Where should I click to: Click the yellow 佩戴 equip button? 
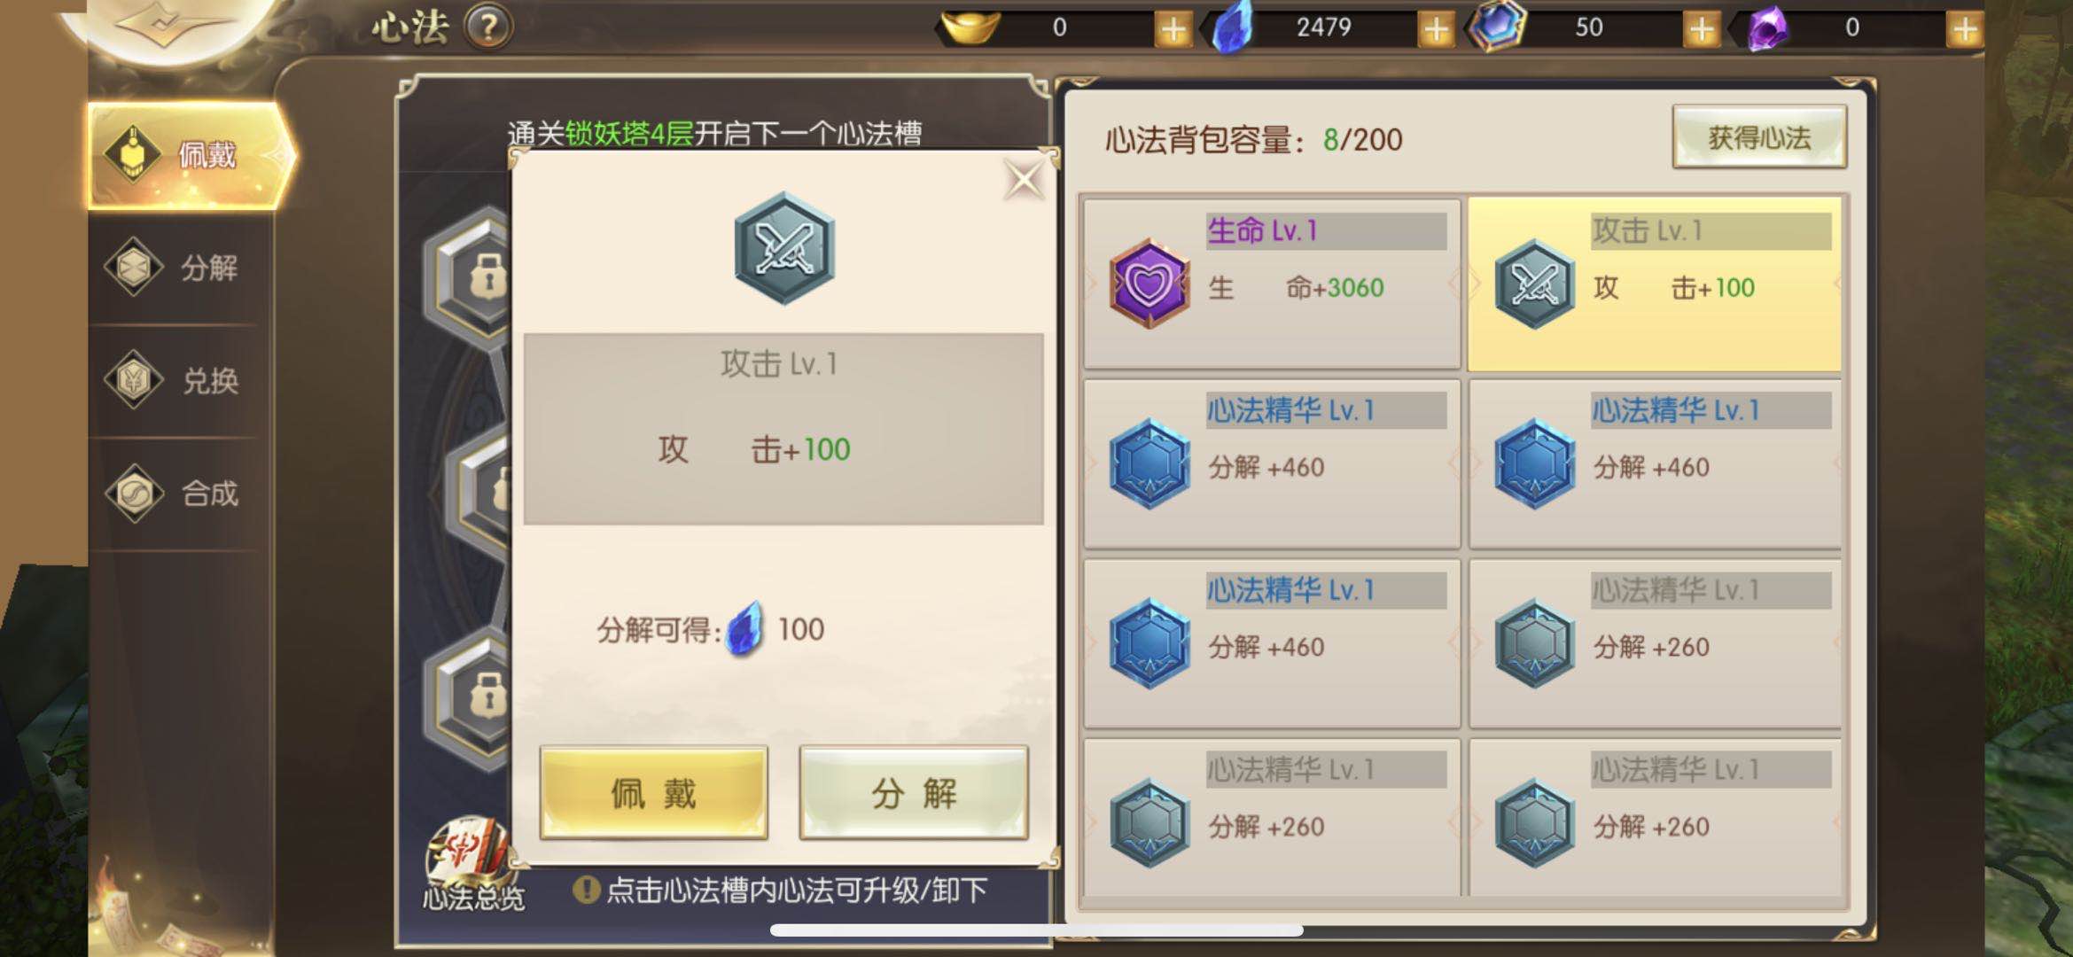pos(653,792)
